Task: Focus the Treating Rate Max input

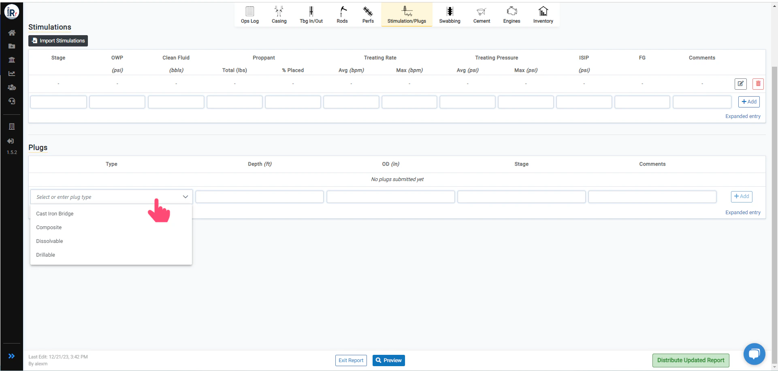Action: pyautogui.click(x=409, y=102)
